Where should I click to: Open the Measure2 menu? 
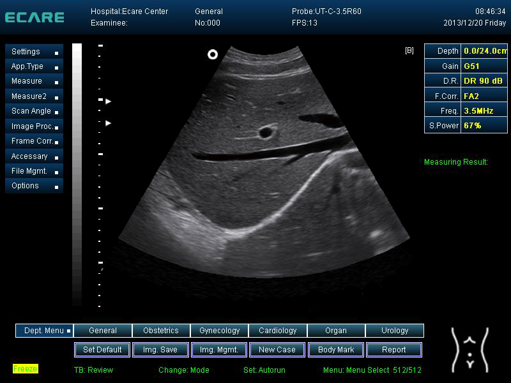(x=34, y=96)
